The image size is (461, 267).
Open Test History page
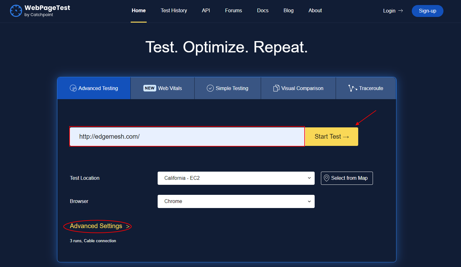click(174, 10)
